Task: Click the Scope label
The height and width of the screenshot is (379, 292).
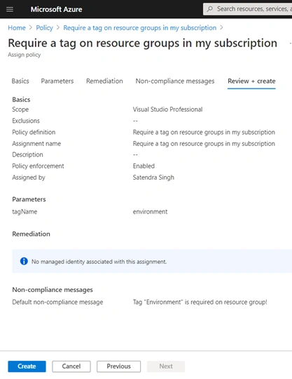Action: click(x=20, y=109)
